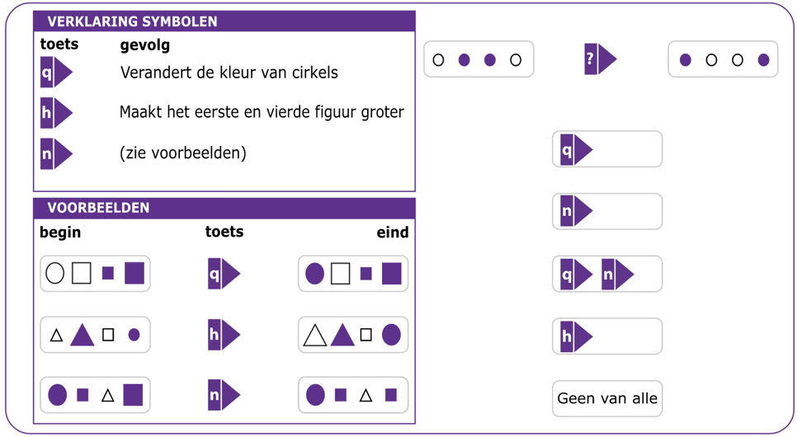Viewport: 797px width, 437px height.
Task: Click the end figure box of the n example
Action: point(353,395)
